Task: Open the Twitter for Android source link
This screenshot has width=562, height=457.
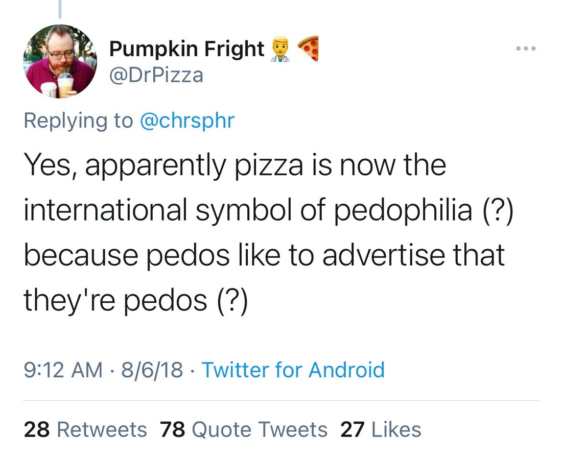Action: click(x=293, y=369)
